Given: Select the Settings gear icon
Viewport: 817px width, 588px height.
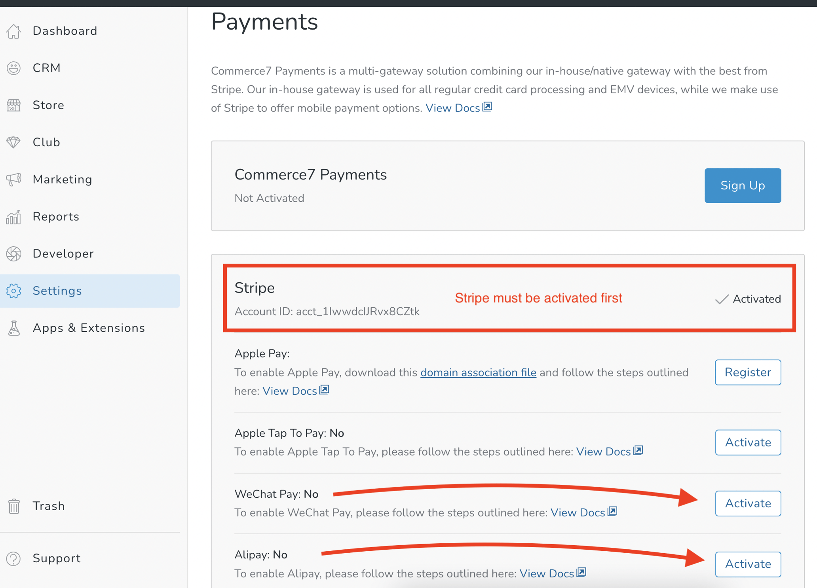Looking at the screenshot, I should tap(14, 291).
